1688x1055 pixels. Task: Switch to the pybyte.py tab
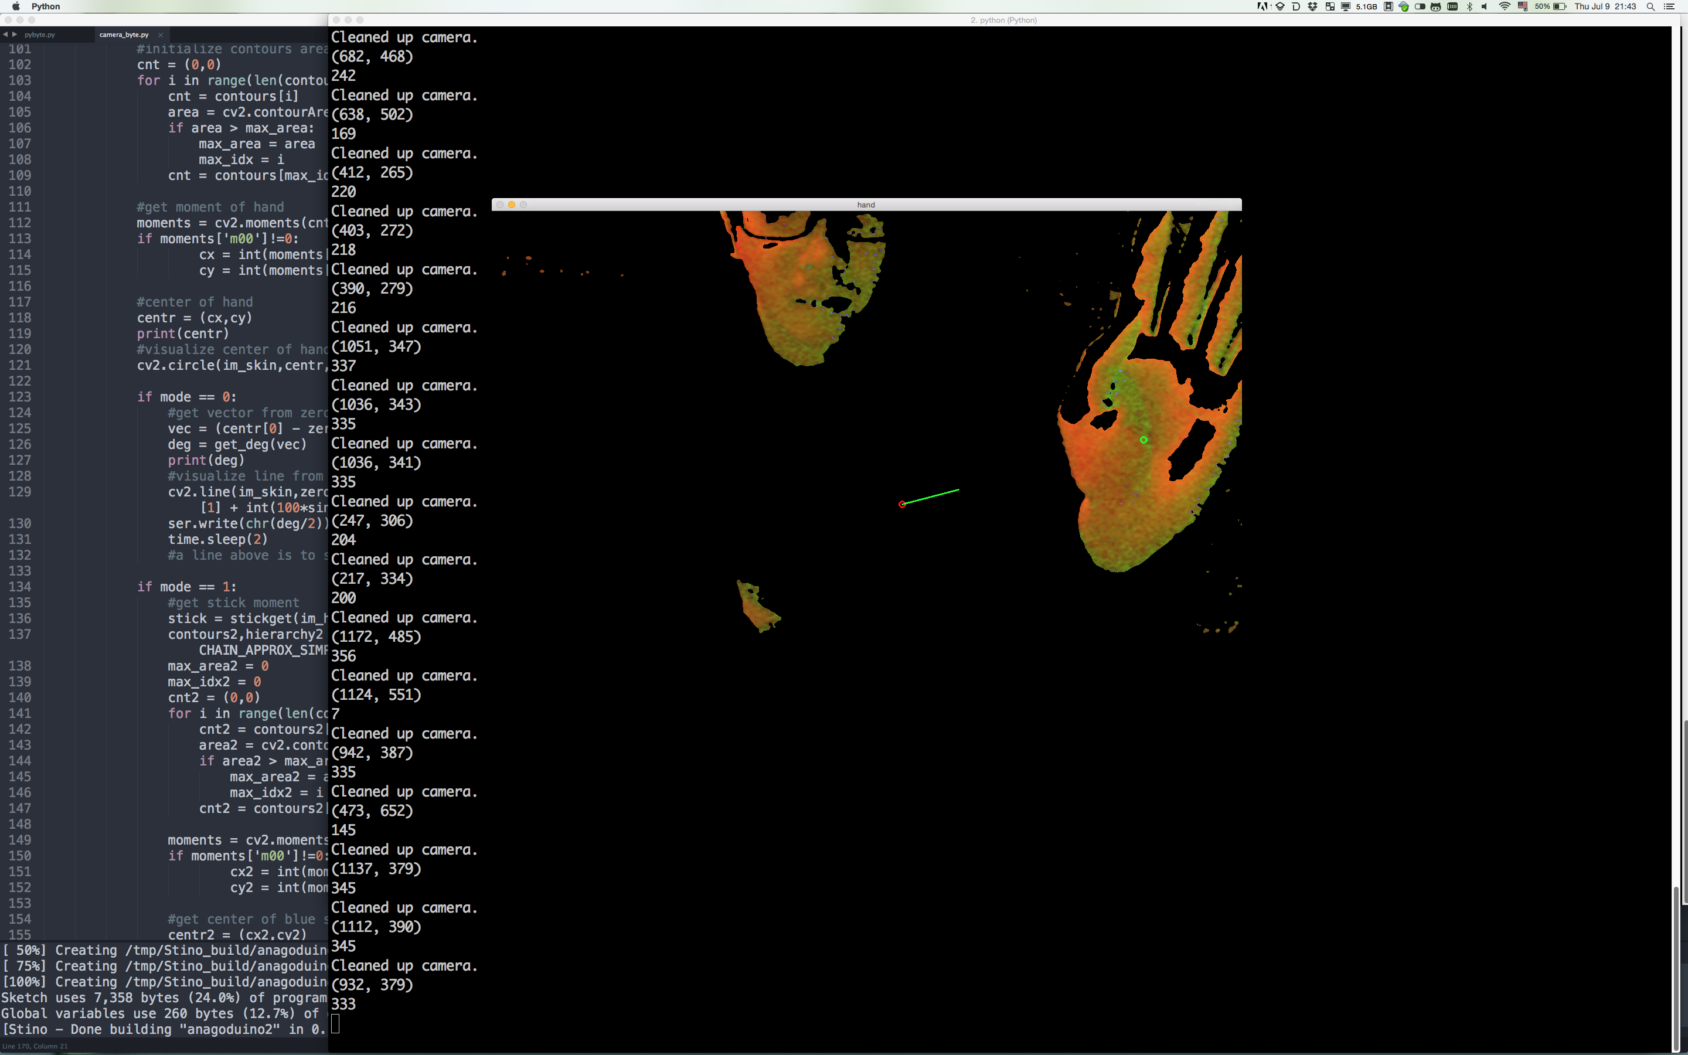point(40,34)
